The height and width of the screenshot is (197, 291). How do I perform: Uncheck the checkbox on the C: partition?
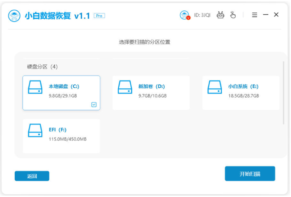[x=94, y=104]
